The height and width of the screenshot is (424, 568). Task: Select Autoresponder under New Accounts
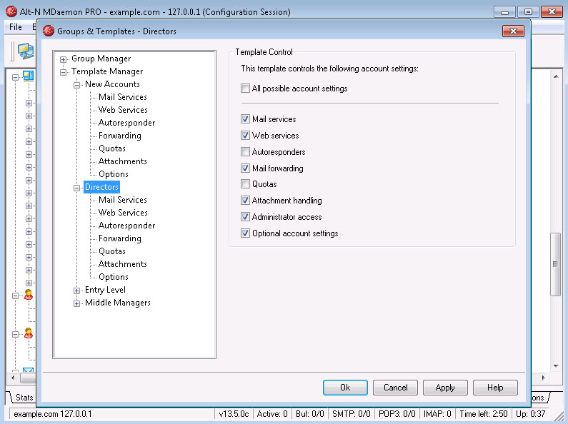[x=126, y=123]
